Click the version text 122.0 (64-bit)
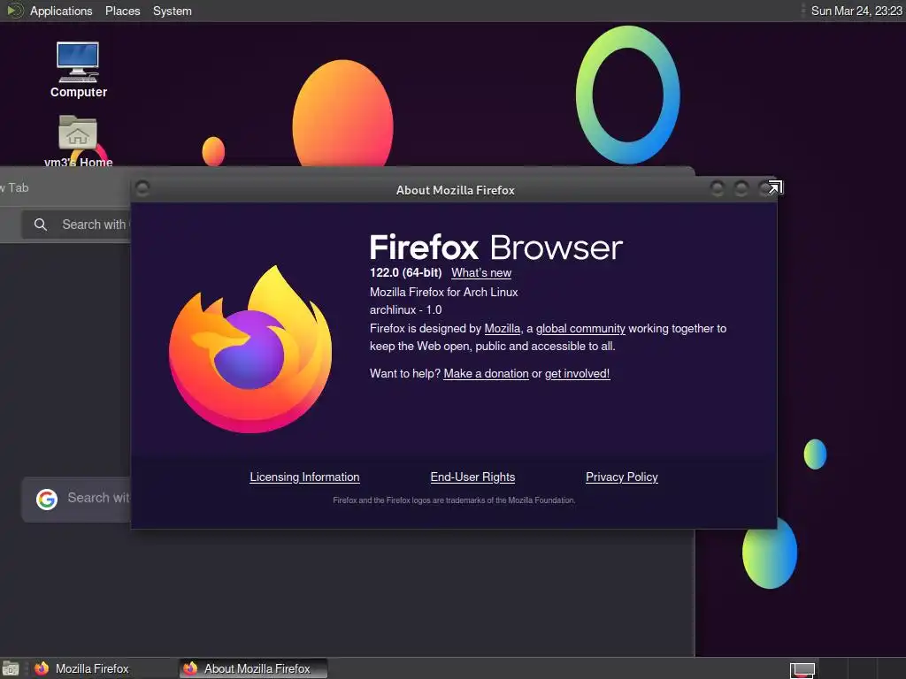Screen dimensions: 906x679 tap(405, 272)
